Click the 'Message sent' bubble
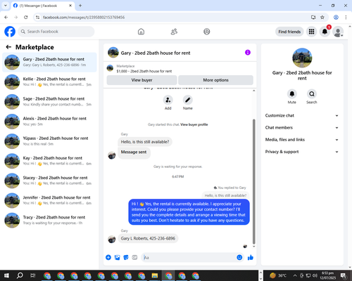This screenshot has width=352, height=281. [x=134, y=152]
